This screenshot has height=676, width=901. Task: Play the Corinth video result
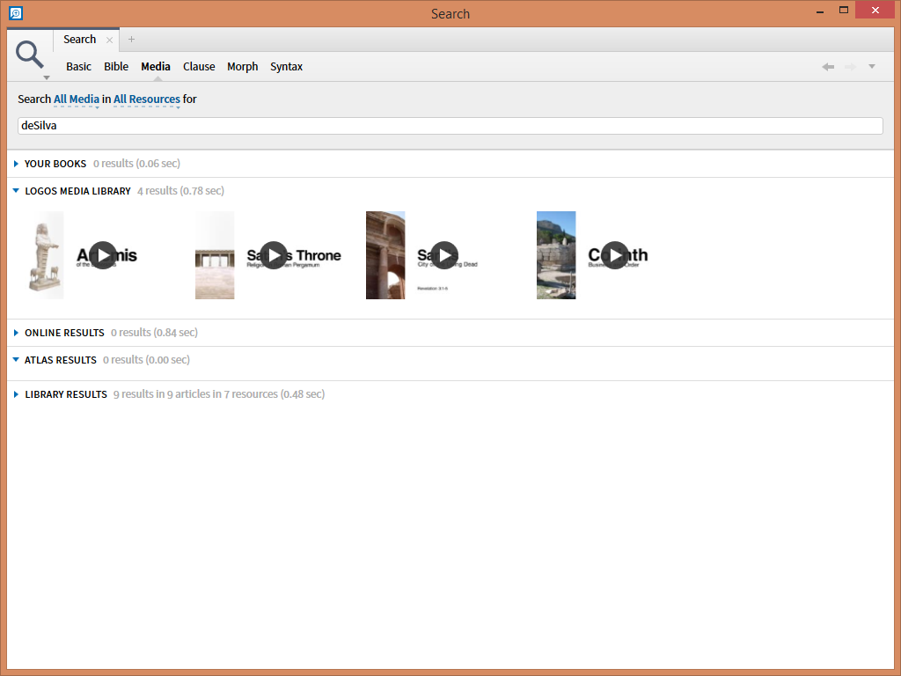click(614, 255)
